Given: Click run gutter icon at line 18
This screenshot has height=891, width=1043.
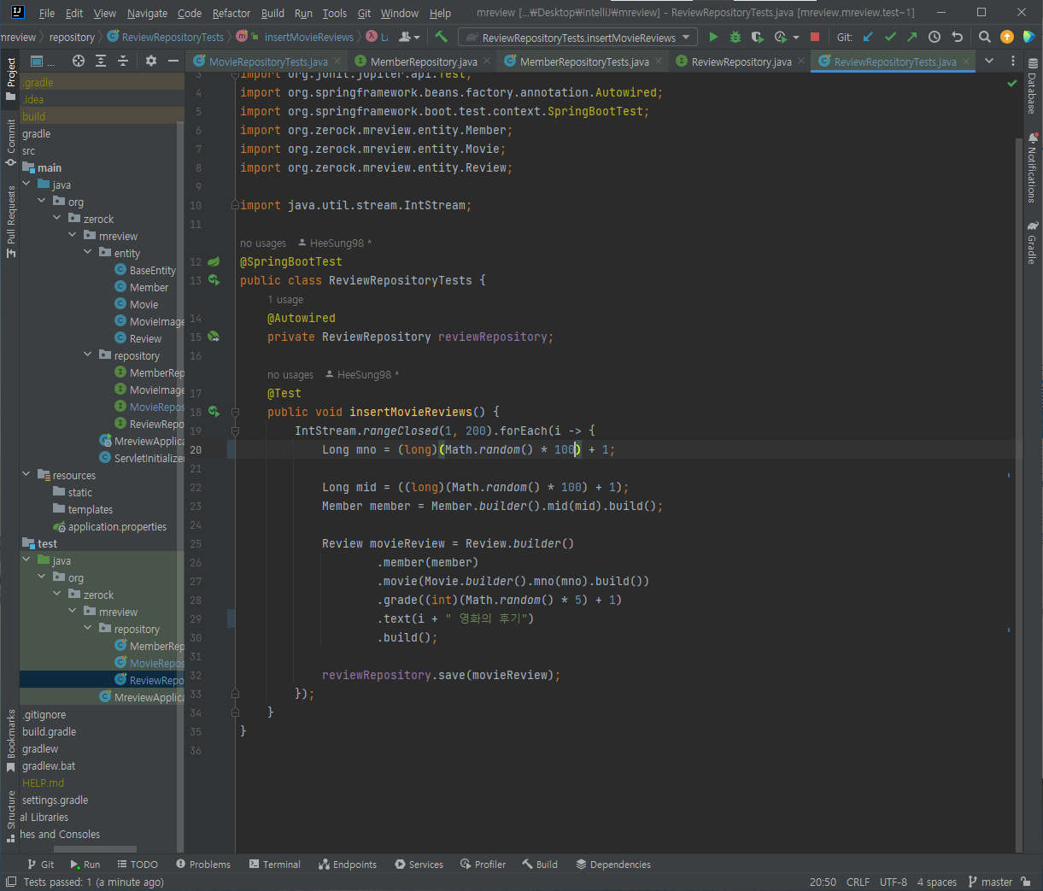Looking at the screenshot, I should click(x=214, y=412).
